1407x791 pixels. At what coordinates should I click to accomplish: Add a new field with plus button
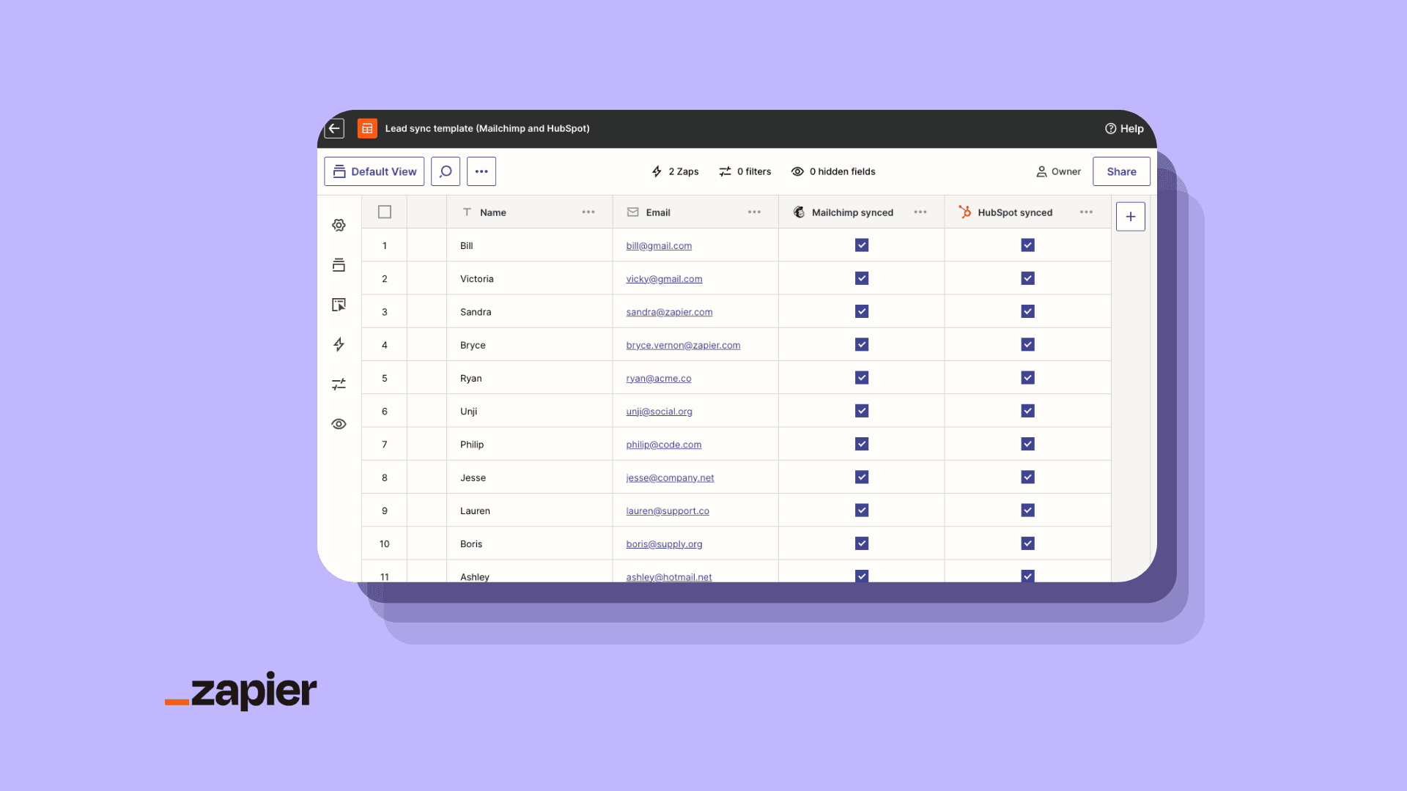pyautogui.click(x=1131, y=217)
